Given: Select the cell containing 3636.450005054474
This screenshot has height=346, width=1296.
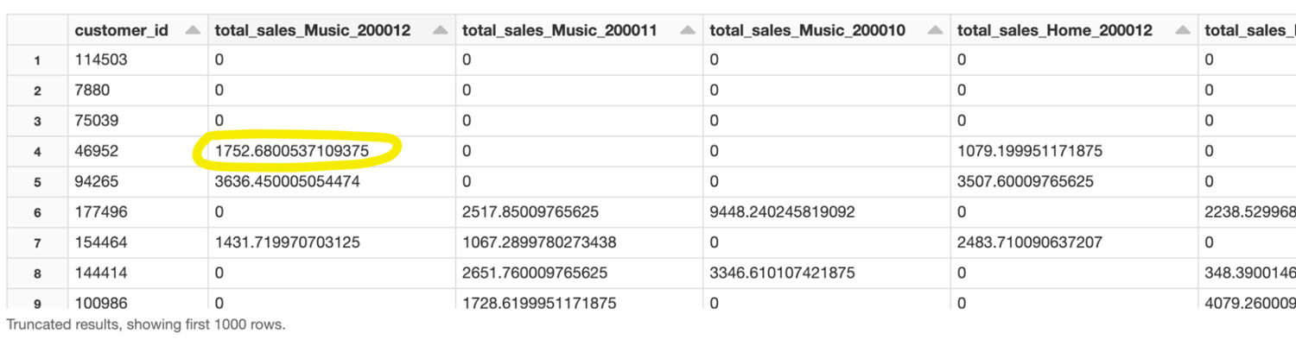Looking at the screenshot, I should (288, 182).
